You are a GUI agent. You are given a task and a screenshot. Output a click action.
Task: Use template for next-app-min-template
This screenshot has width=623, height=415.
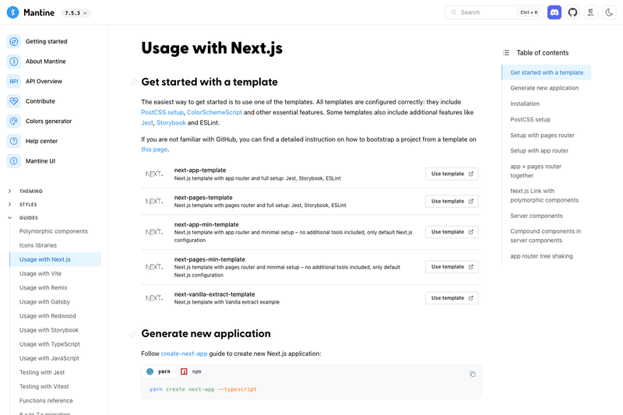pyautogui.click(x=452, y=232)
